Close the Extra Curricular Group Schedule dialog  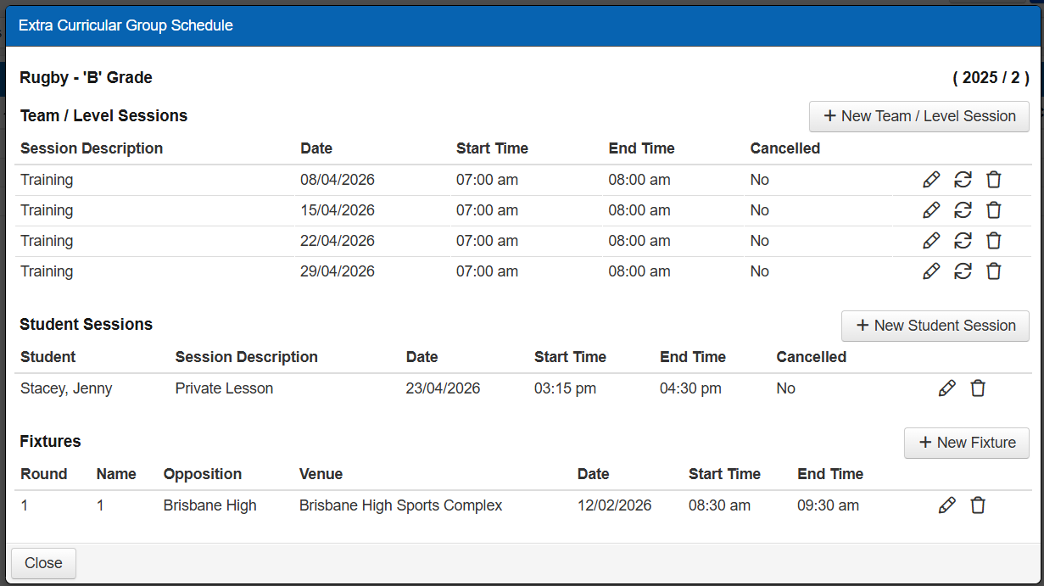43,563
